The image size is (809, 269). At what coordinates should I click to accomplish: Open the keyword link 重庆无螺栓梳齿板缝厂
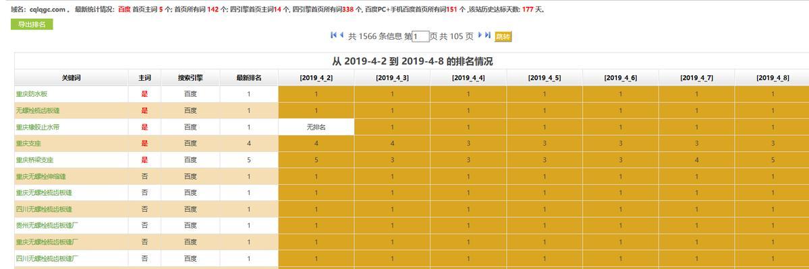point(47,241)
